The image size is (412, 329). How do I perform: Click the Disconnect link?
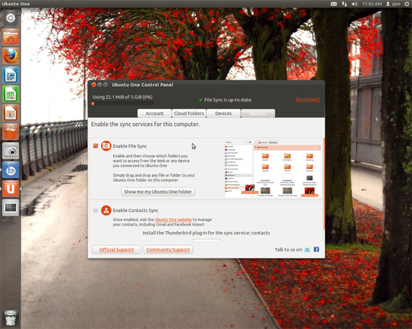click(307, 100)
